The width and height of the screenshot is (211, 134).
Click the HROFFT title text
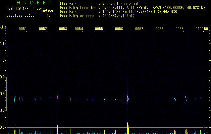[x=34, y=3]
